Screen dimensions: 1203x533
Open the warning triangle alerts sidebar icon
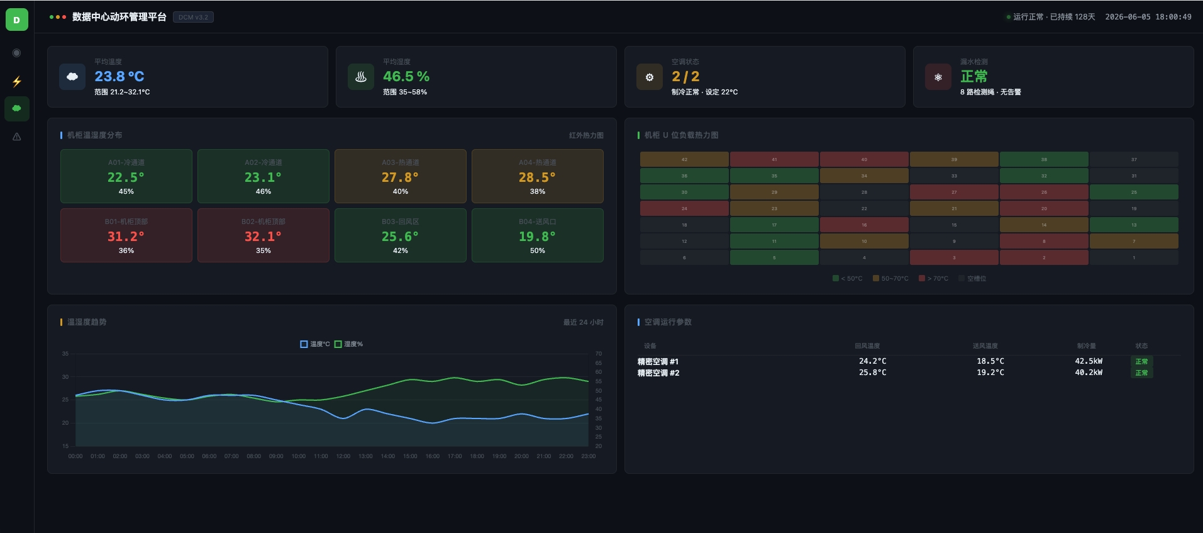16,137
